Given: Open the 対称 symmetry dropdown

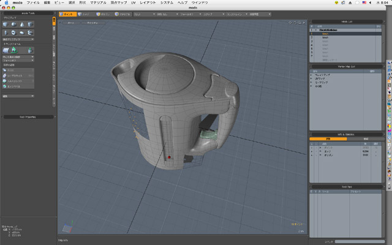Looking at the screenshot, I should [167, 14].
